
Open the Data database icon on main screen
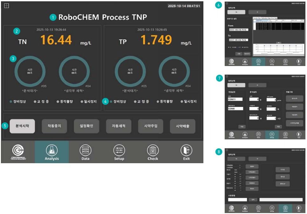pyautogui.click(x=85, y=150)
